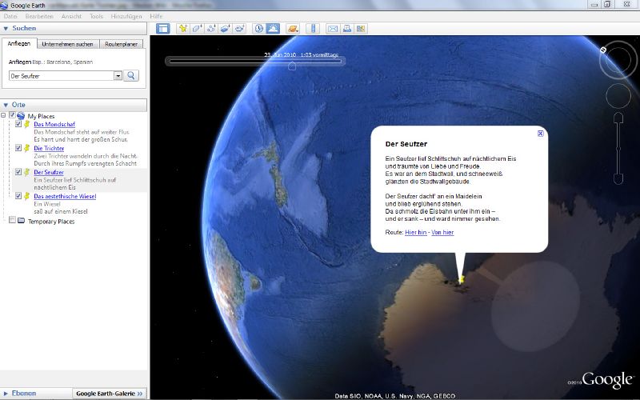
Task: Open the Tools menu
Action: coord(96,16)
